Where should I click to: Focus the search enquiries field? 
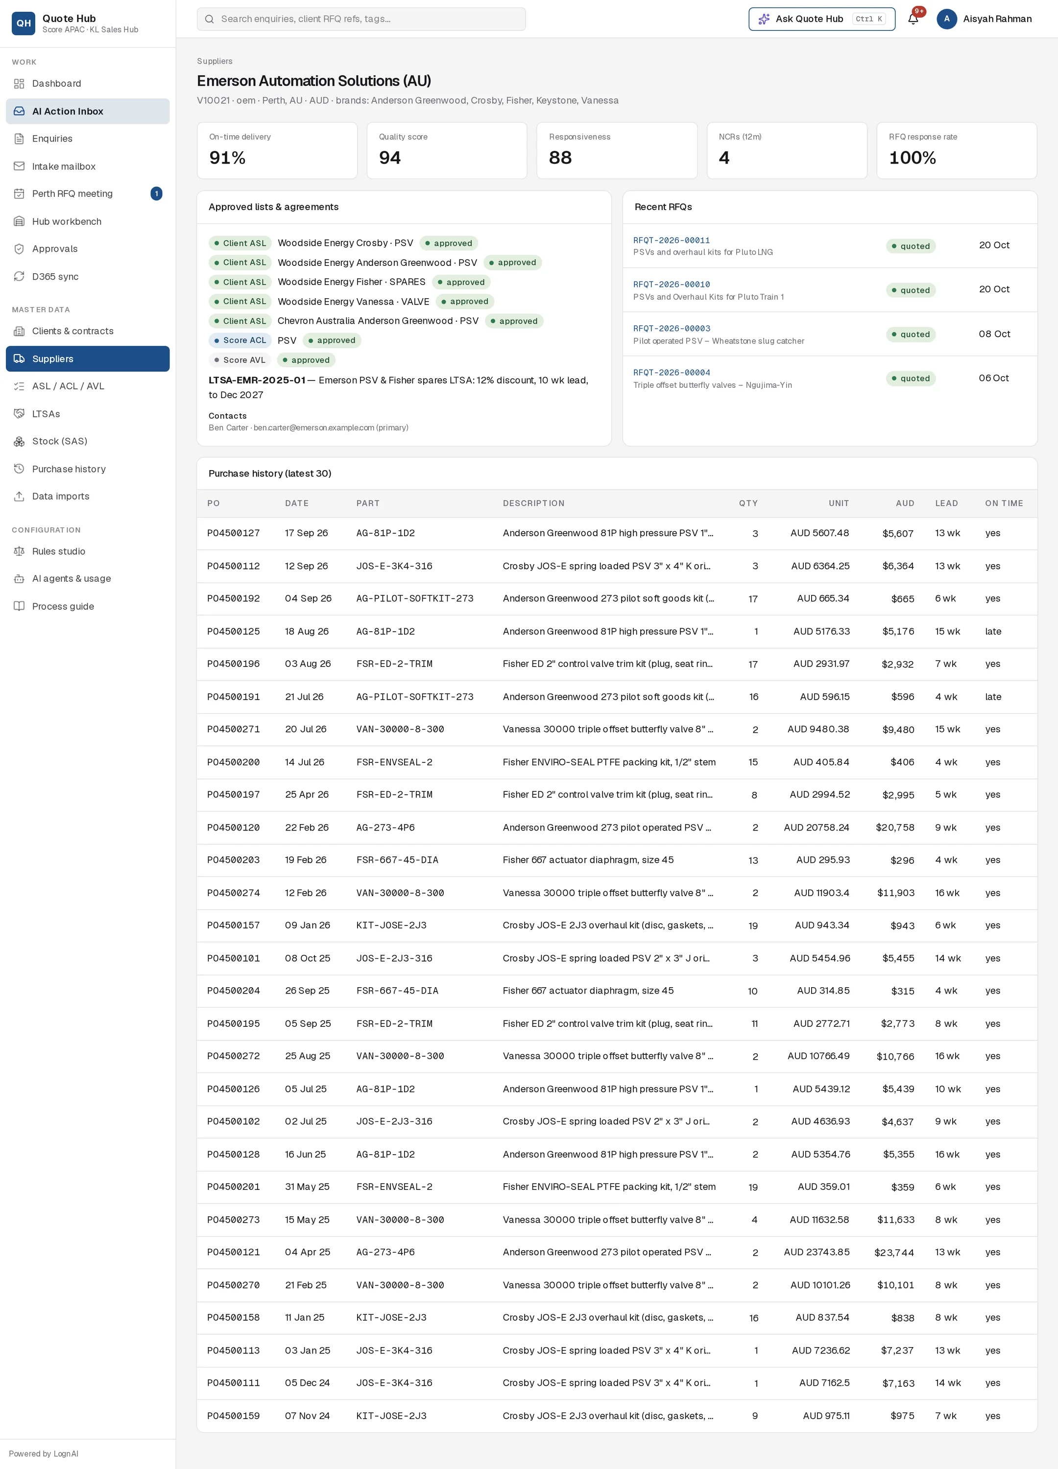361,19
